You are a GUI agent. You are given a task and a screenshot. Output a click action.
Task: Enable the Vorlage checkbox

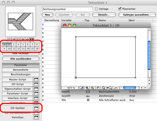tap(96, 9)
